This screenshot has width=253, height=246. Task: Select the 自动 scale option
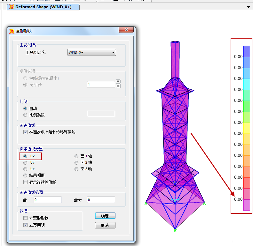[25, 108]
